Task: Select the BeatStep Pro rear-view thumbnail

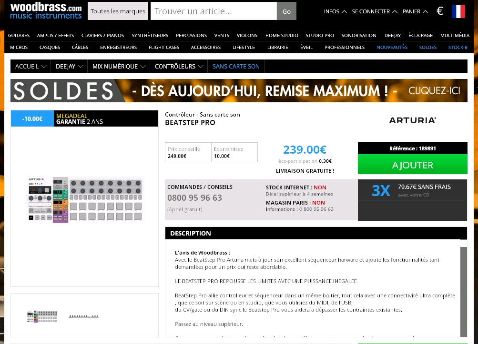Action: pos(83,316)
